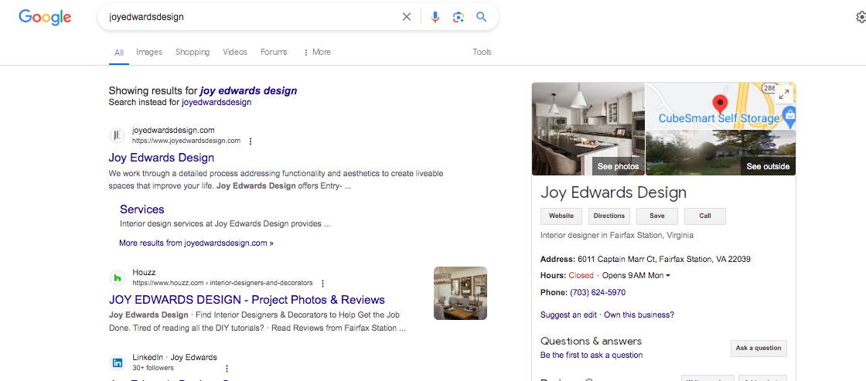Clear the search box text
This screenshot has height=381, width=866.
click(407, 17)
